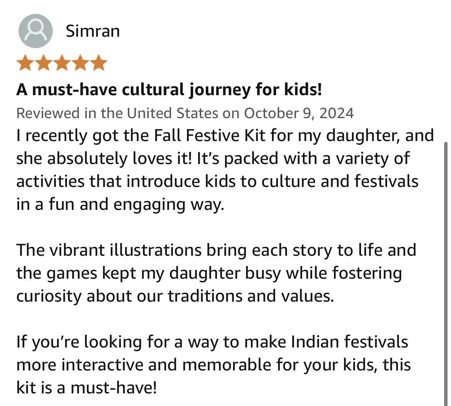Click the line 'in a fun and engaging way.'
The image size is (451, 406).
120,205
